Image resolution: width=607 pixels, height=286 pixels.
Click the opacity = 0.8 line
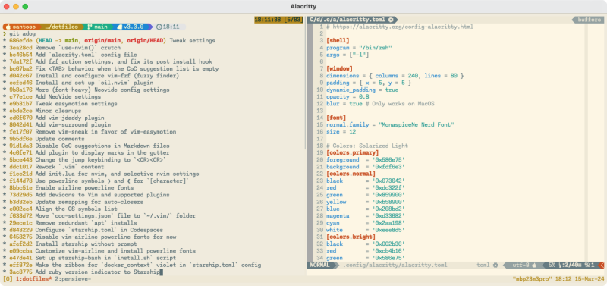point(348,97)
